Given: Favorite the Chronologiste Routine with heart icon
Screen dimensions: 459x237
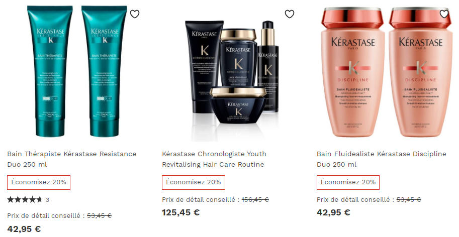Looking at the screenshot, I should pyautogui.click(x=290, y=14).
